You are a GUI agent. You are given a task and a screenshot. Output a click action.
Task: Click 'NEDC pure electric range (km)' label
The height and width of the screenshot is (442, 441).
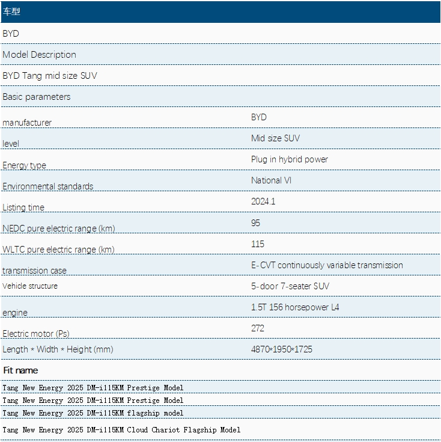58,229
